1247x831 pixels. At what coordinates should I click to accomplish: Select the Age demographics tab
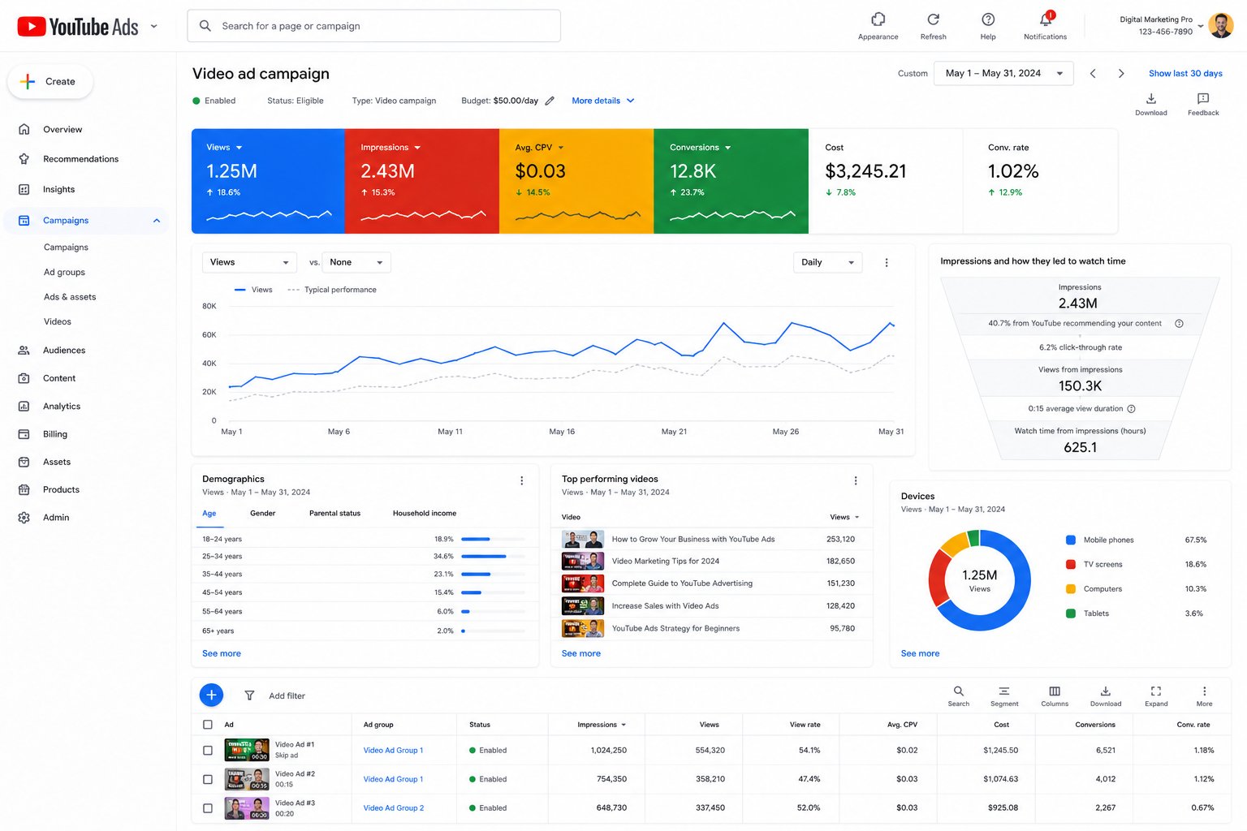(x=209, y=513)
